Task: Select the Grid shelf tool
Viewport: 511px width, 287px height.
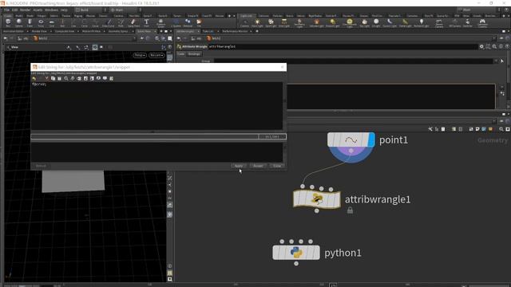Action: [x=51, y=23]
